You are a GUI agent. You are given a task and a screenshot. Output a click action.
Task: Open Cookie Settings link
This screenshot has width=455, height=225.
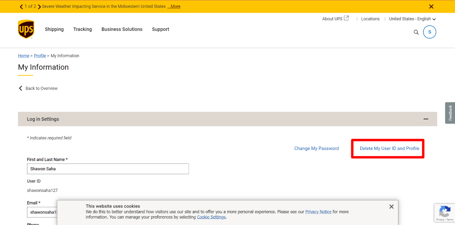click(211, 217)
